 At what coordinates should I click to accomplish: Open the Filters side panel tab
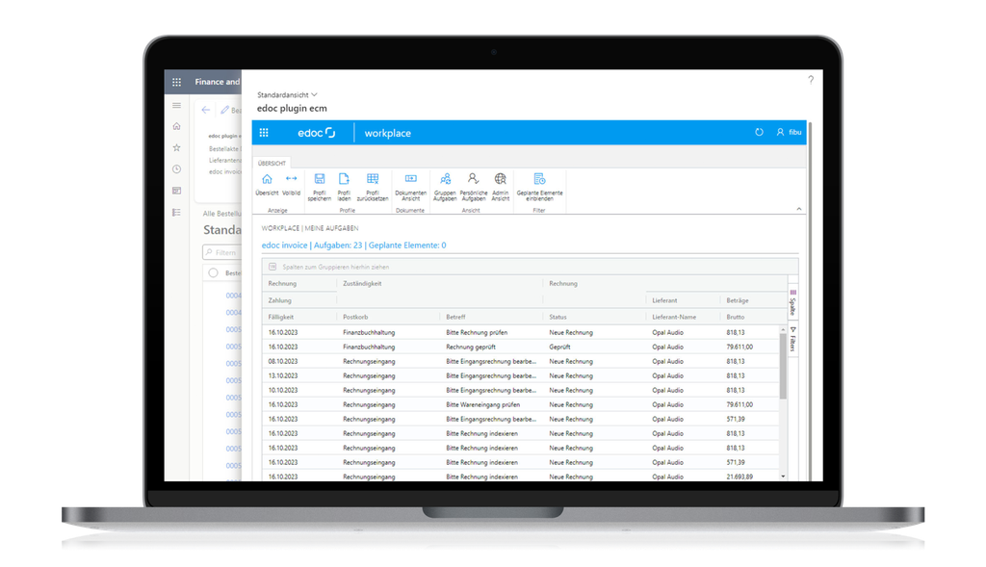pyautogui.click(x=793, y=340)
